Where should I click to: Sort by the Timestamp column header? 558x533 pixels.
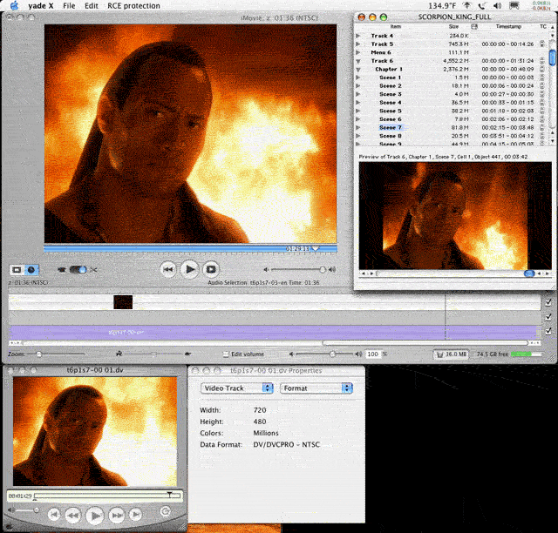coord(508,26)
